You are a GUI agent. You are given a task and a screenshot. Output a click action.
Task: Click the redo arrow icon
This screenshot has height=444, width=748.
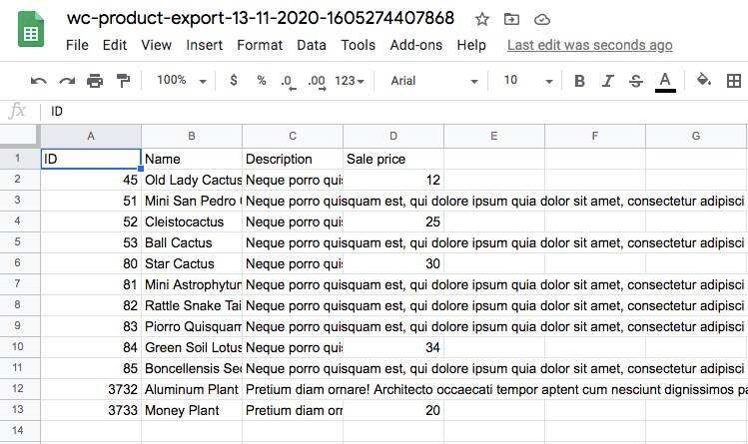[x=67, y=81]
